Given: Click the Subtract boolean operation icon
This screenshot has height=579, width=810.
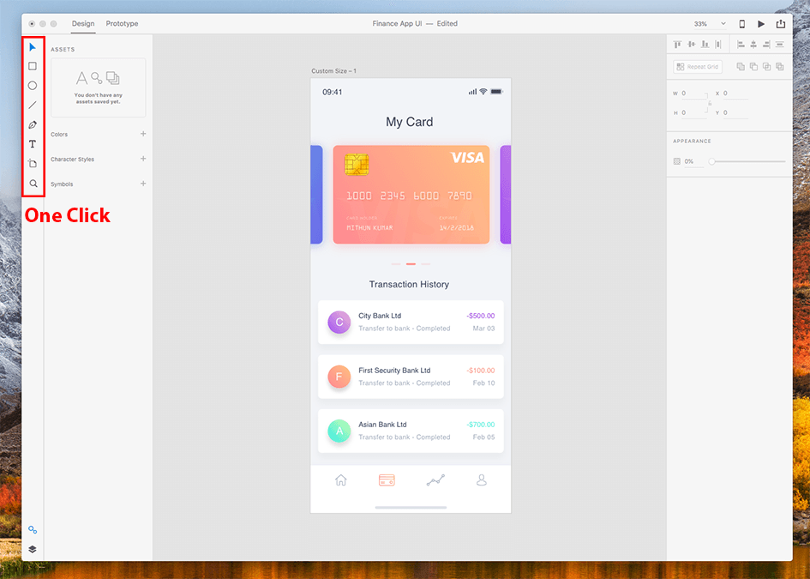Looking at the screenshot, I should pos(753,66).
